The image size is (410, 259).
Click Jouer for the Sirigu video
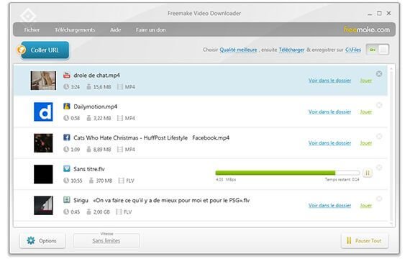pos(366,205)
